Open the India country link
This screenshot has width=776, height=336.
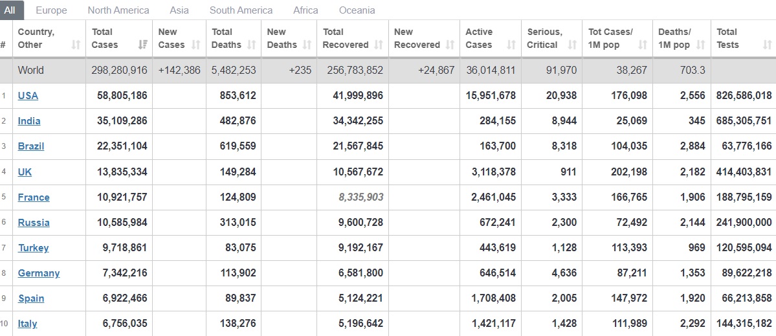click(x=29, y=121)
